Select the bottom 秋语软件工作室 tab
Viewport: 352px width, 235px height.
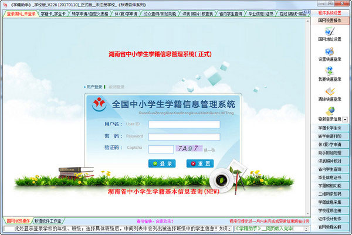click(x=48, y=221)
